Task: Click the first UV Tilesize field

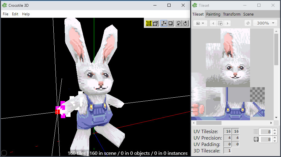Action: [x=228, y=131]
